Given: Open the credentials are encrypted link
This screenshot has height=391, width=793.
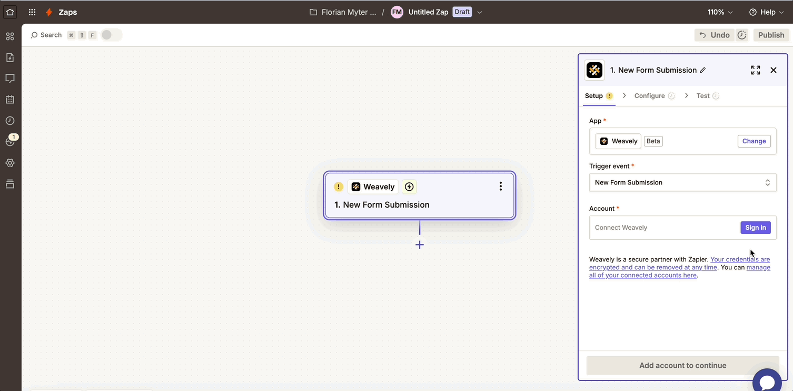Looking at the screenshot, I should click(x=680, y=263).
